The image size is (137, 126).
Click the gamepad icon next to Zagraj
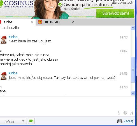[x=120, y=121]
